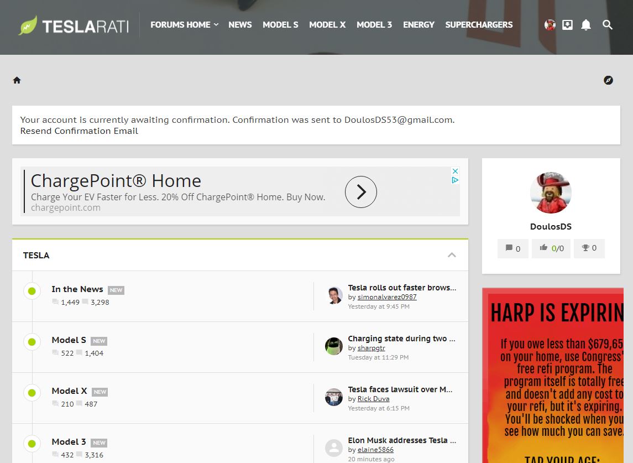
Task: Open Model S forum link
Action: [x=69, y=340]
